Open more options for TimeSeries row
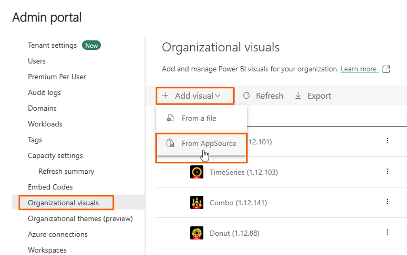 (387, 171)
